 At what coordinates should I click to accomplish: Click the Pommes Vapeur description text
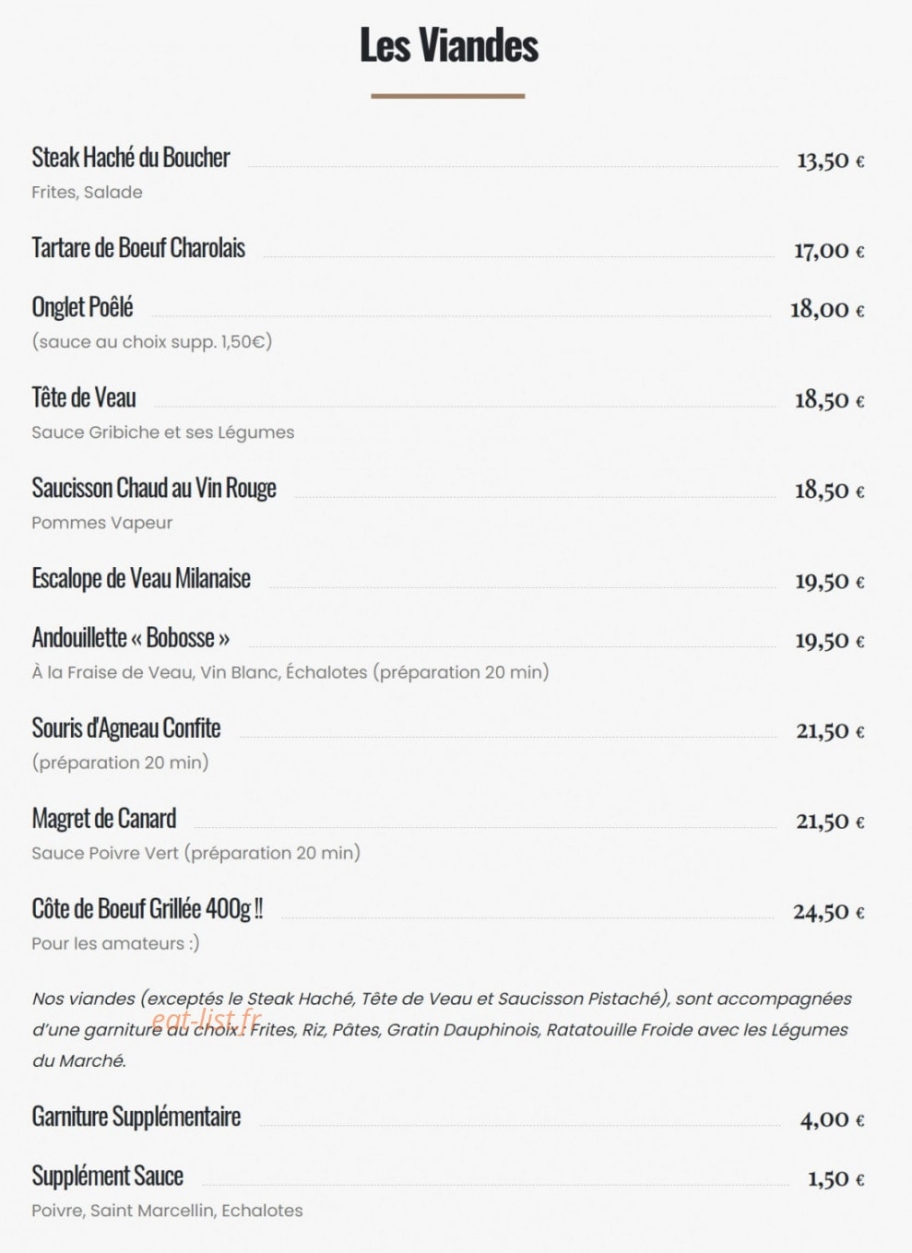(x=102, y=523)
